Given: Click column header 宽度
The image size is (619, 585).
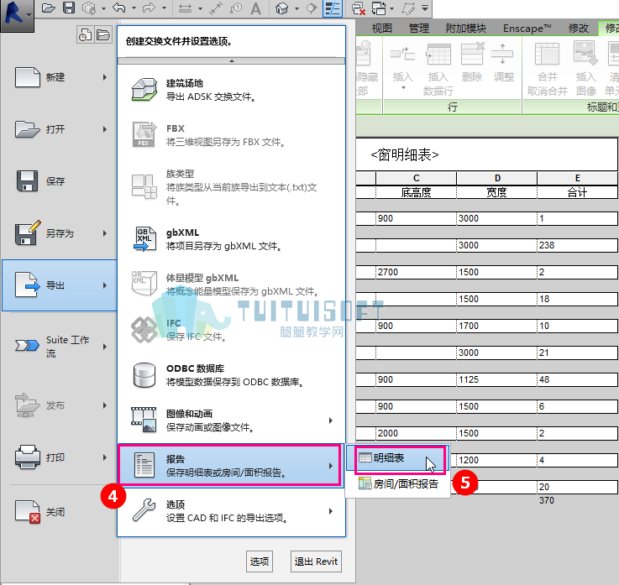Looking at the screenshot, I should click(496, 192).
